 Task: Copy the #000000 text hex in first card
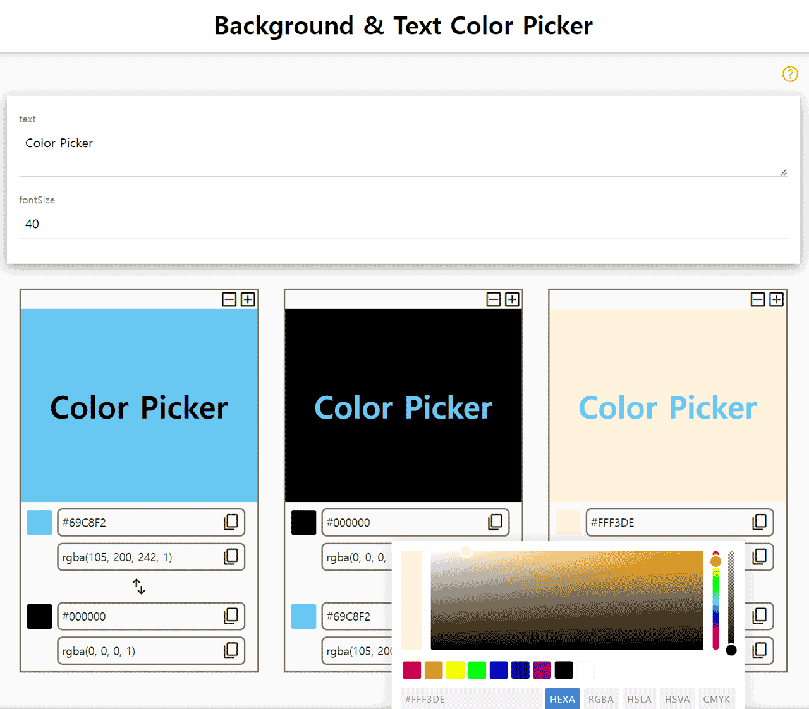coord(231,616)
